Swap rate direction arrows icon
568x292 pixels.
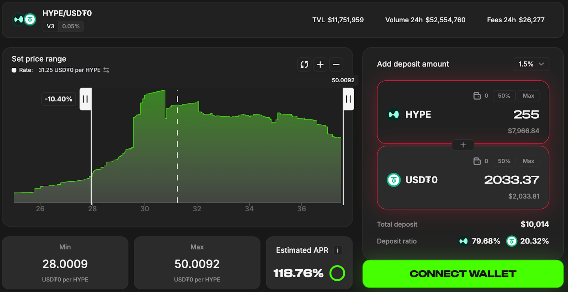(106, 70)
